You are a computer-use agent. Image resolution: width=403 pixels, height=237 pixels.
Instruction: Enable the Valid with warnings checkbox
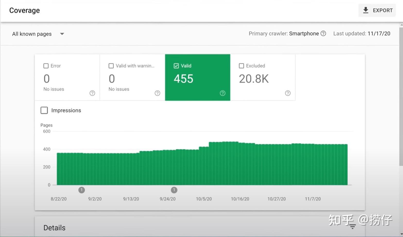(x=111, y=66)
